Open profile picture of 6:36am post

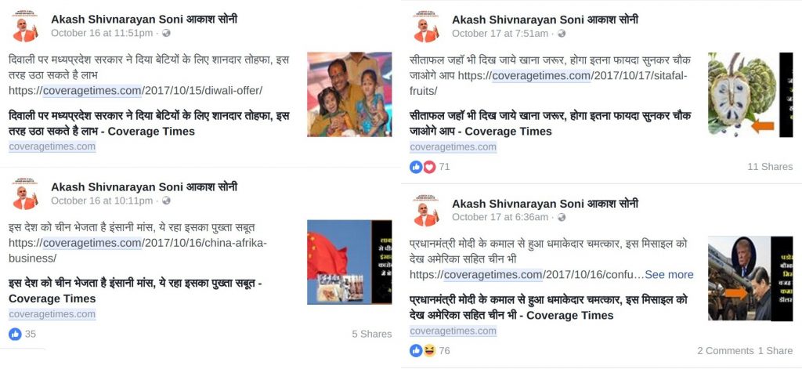pyautogui.click(x=425, y=210)
